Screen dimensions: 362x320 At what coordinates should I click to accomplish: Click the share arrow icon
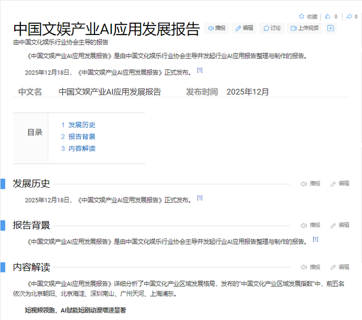click(349, 16)
